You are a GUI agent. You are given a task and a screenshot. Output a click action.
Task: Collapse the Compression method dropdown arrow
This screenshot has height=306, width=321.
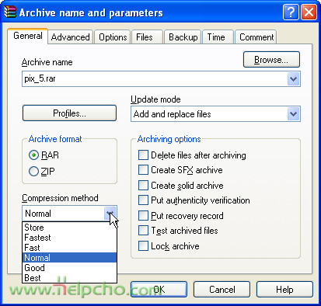[x=110, y=214]
